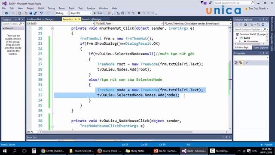
Task: Open the Build menu
Action: coord(41,8)
